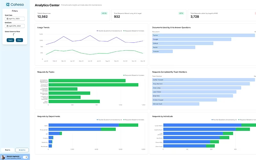256x160 pixels.
Task: Open the End Date calendar icon
Action: tap(7, 26)
